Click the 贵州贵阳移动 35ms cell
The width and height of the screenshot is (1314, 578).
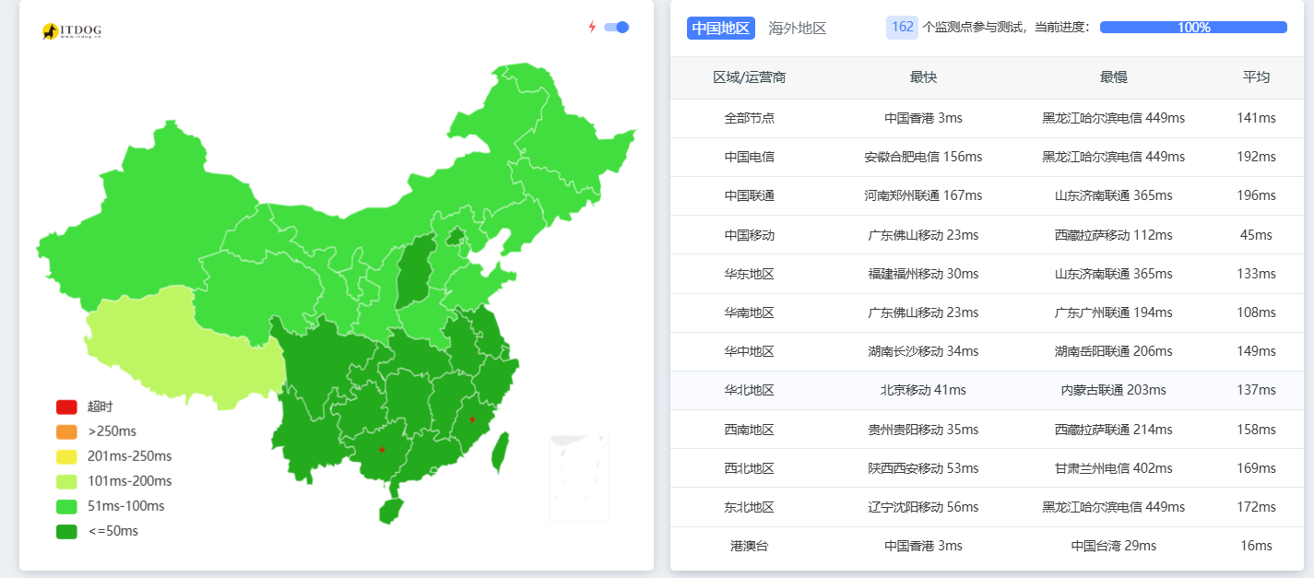pyautogui.click(x=923, y=430)
